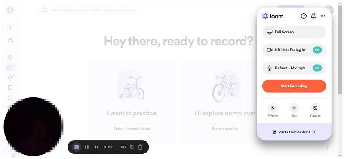Select the I'll explore on my own card
Viewport: 344px width, 159px height.
point(219,101)
